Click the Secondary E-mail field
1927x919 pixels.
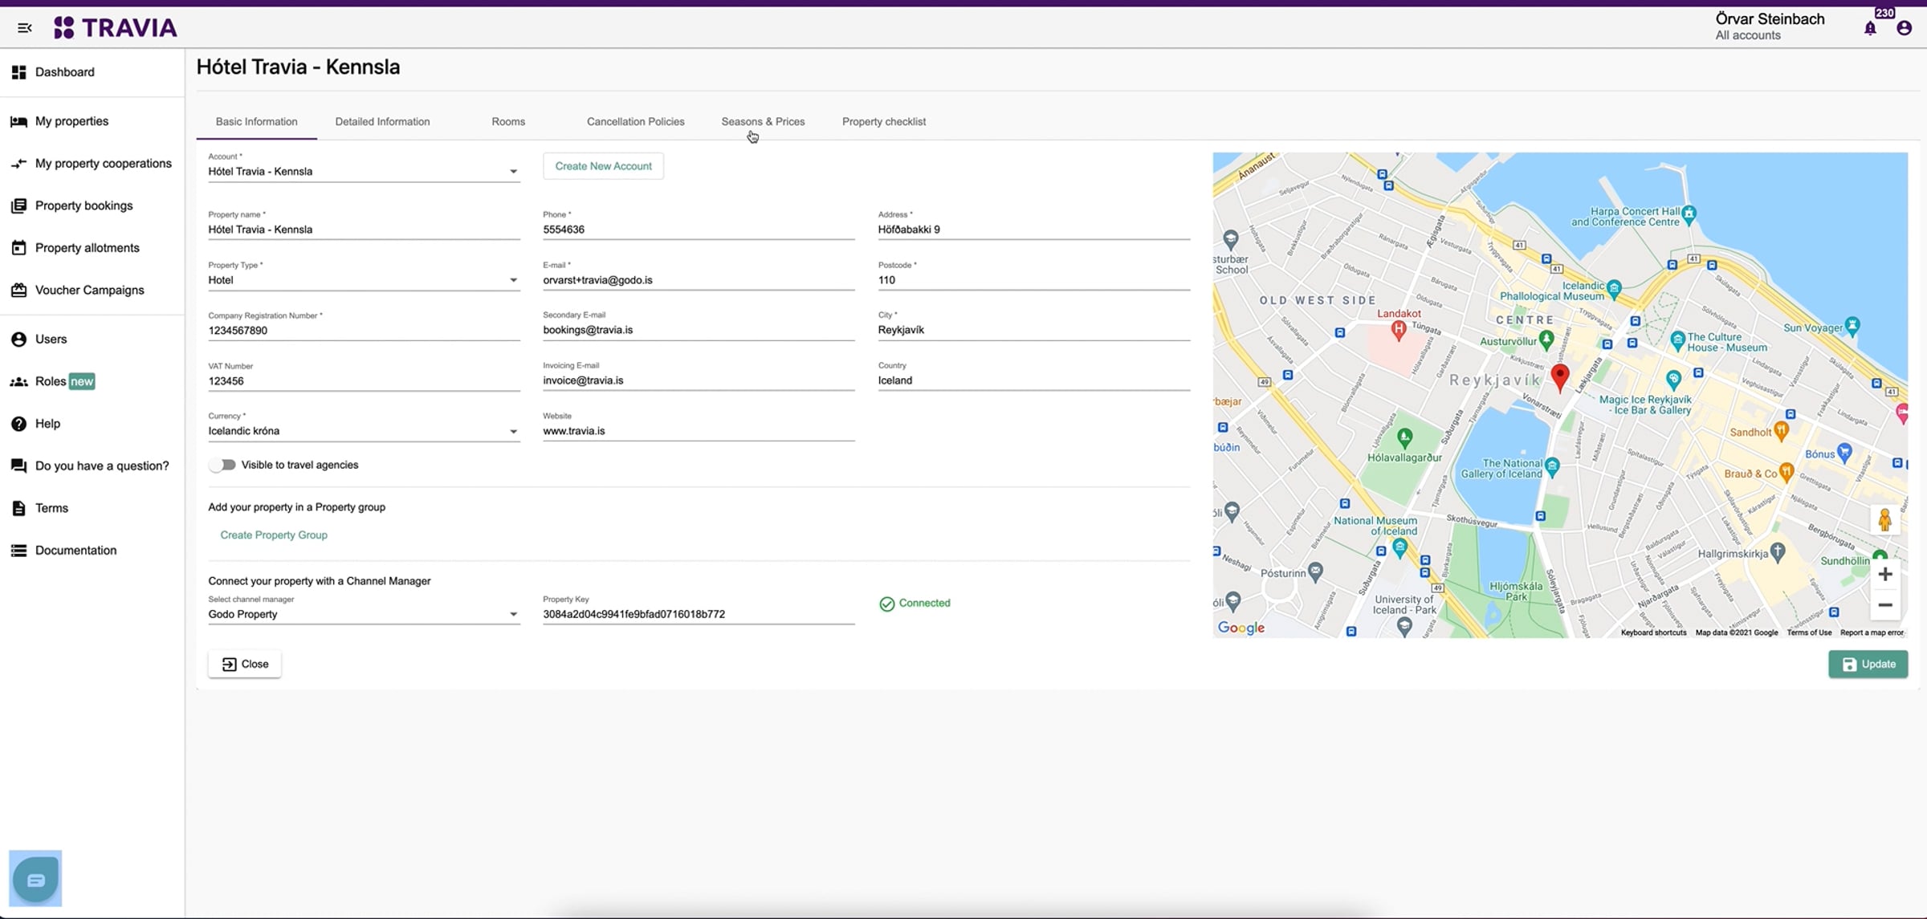[x=699, y=330]
